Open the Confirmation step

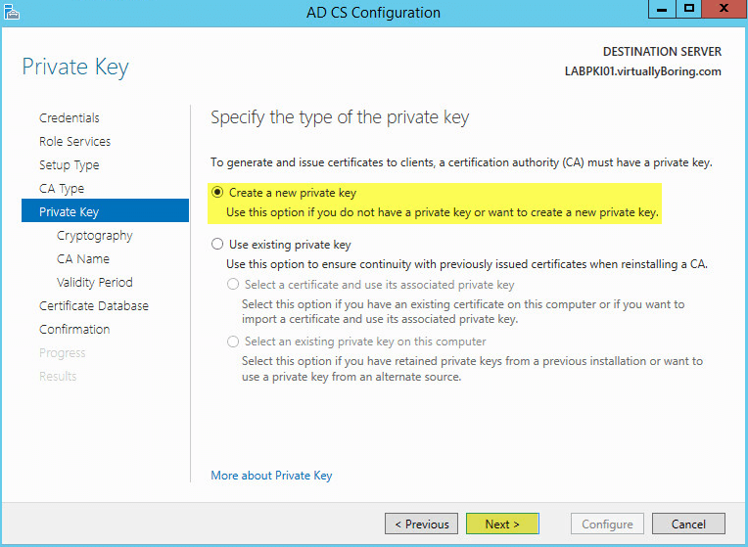(x=74, y=330)
